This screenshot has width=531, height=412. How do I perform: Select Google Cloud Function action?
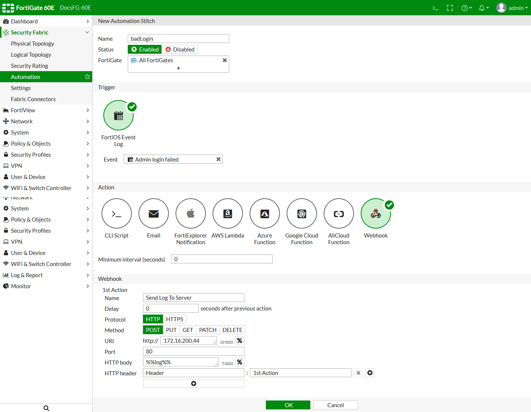(302, 214)
